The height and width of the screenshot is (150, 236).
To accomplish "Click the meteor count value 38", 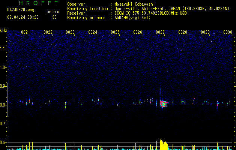I will (54, 17).
